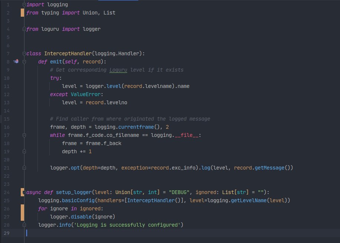Click 'loguru' in the import on line 4

[50, 29]
